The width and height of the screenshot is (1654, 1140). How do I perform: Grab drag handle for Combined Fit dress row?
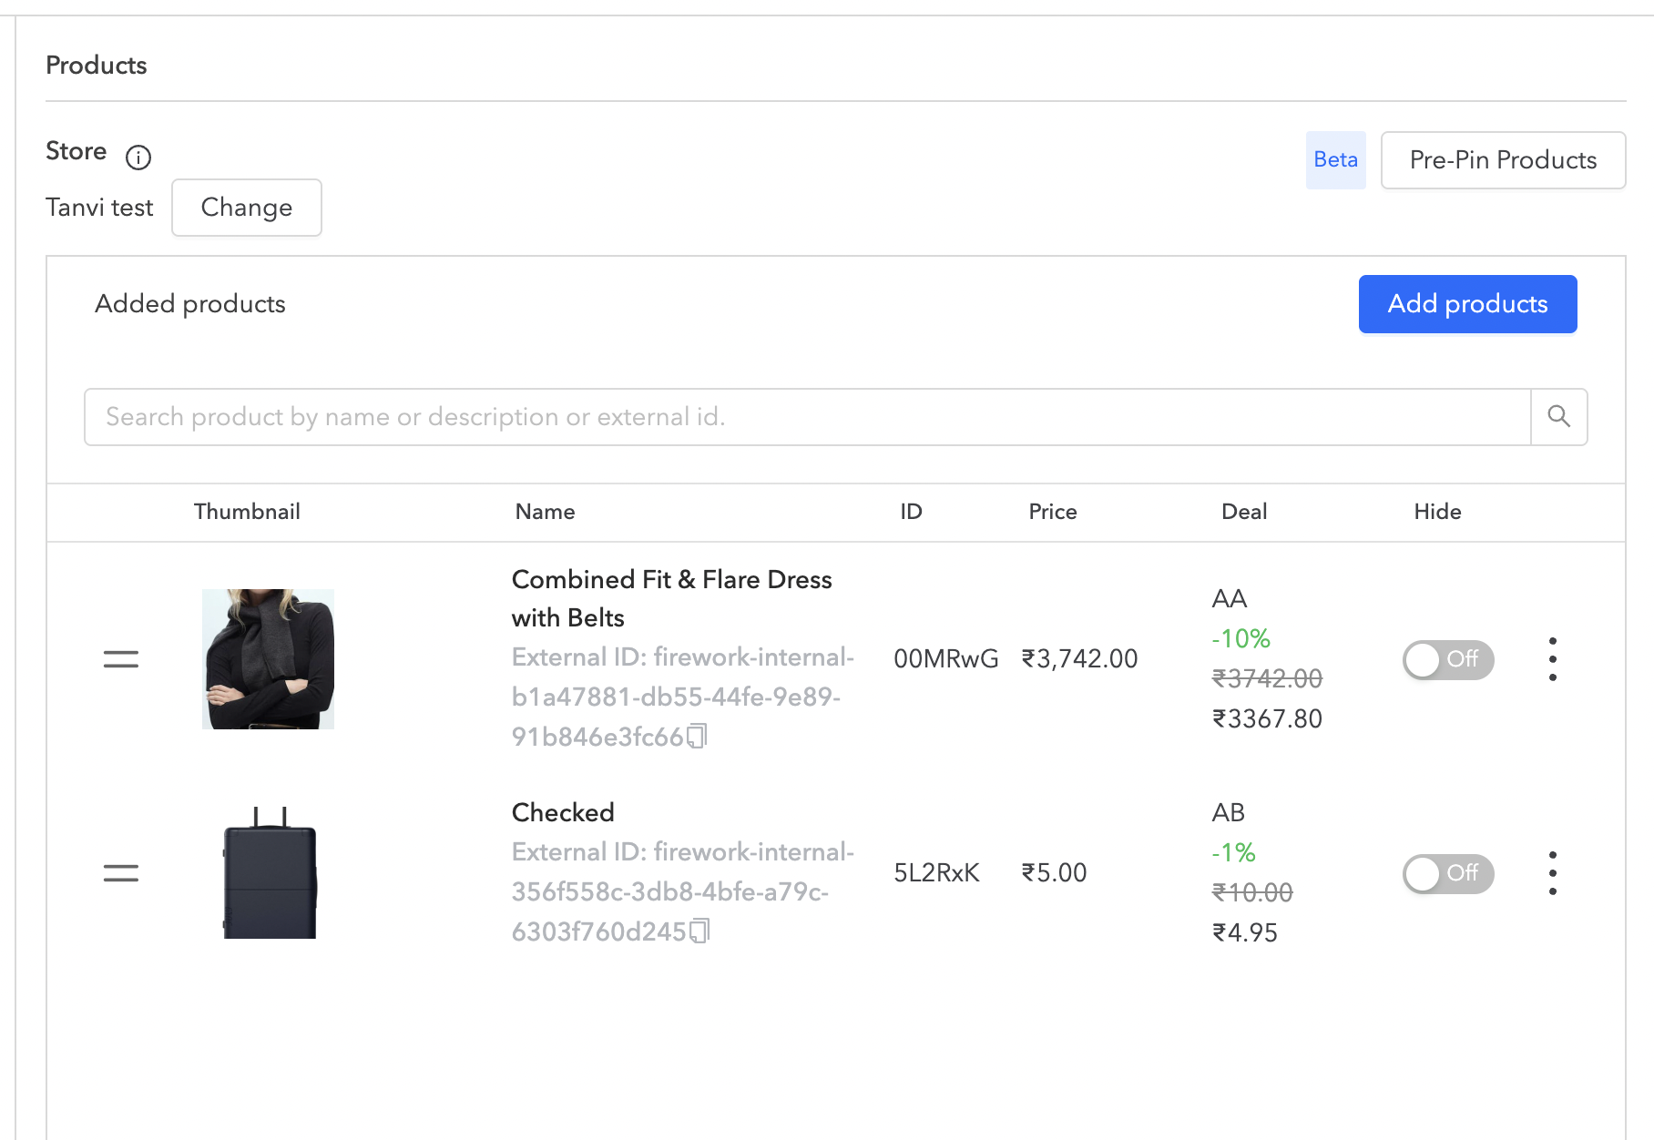[121, 659]
